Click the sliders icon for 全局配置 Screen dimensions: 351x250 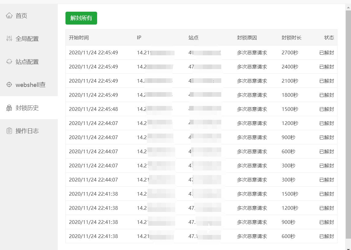coord(9,38)
